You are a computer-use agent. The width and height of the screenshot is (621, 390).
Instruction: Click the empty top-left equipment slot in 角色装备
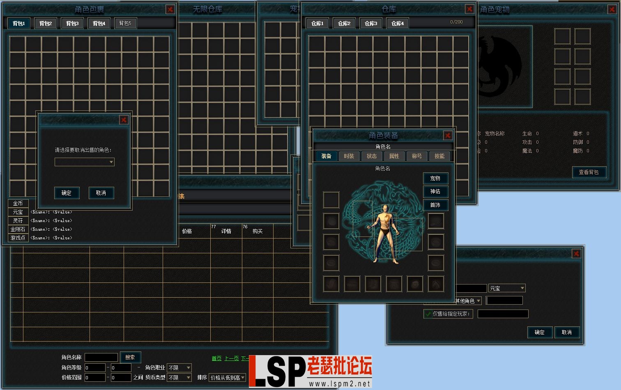[x=331, y=200]
